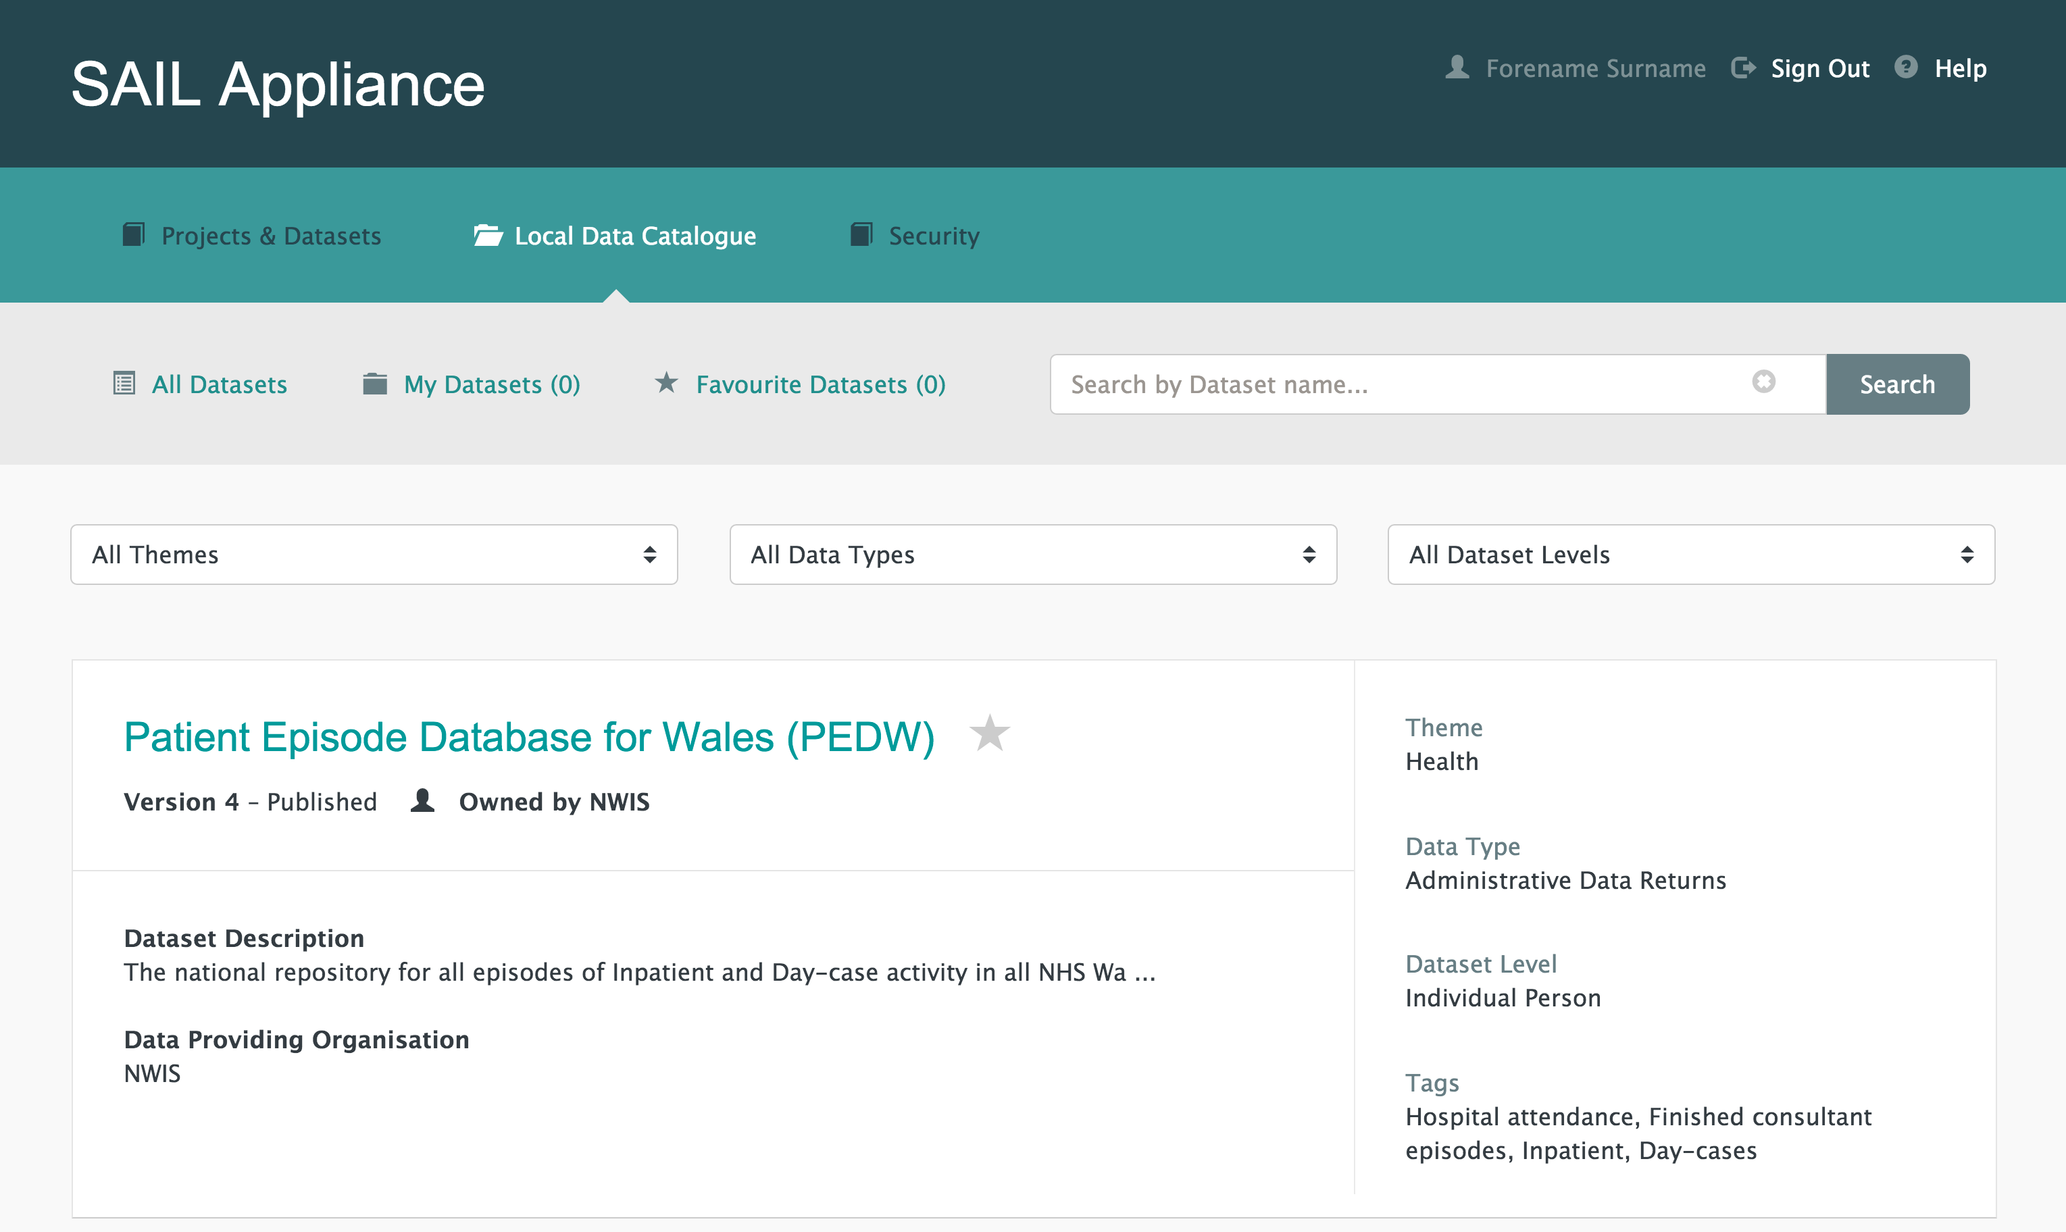Click the Security tab book icon
2066x1232 pixels.
[861, 235]
